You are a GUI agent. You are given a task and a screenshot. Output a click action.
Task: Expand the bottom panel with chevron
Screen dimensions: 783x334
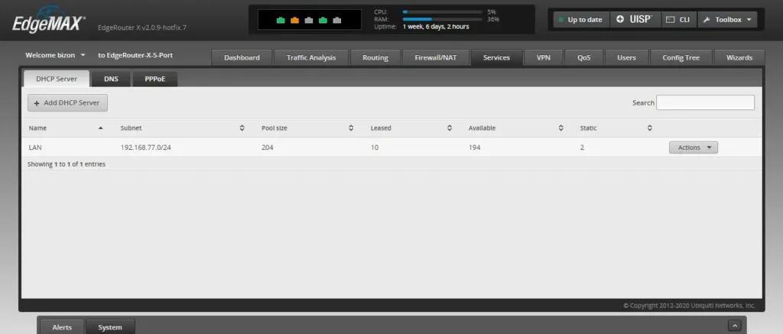coord(735,326)
